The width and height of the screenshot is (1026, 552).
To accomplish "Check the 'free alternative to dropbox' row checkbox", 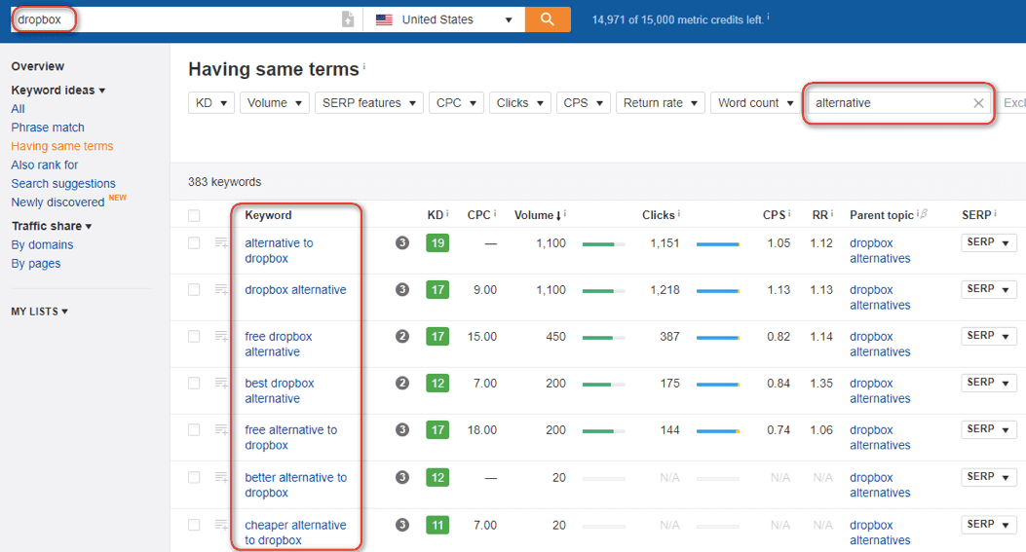I will 194,430.
